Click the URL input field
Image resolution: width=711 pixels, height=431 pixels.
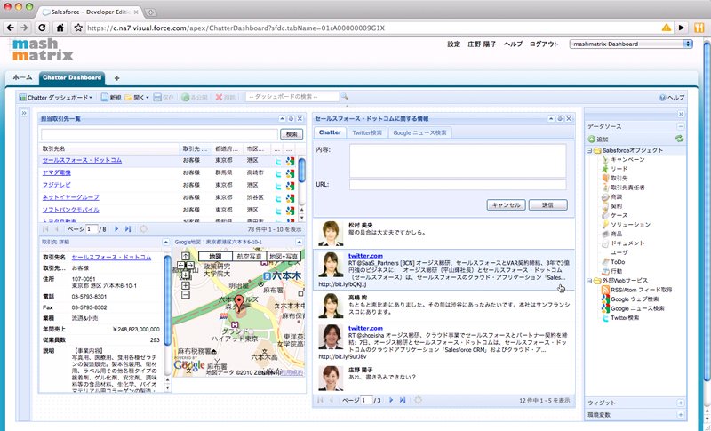458,185
